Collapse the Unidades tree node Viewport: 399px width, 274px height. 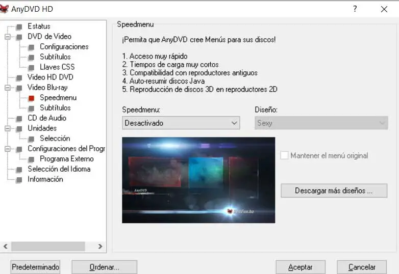click(8, 128)
